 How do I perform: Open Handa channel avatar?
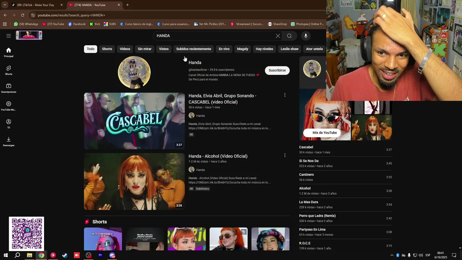click(x=134, y=72)
